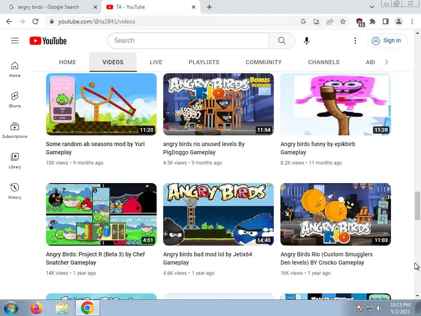The height and width of the screenshot is (316, 421).
Task: Open Chrome three-dot menu
Action: 412,21
